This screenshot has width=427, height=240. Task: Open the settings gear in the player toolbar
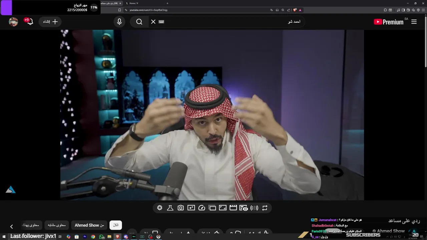click(x=160, y=208)
